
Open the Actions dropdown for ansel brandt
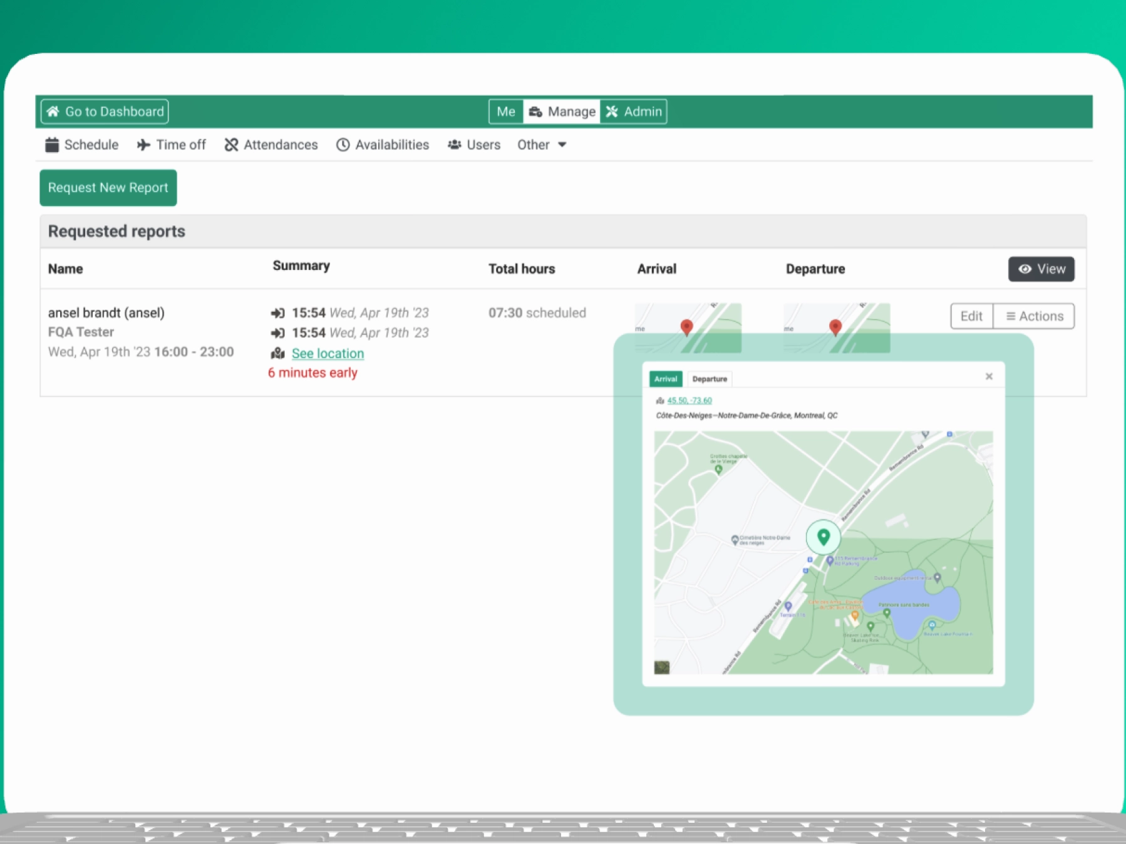(x=1034, y=316)
